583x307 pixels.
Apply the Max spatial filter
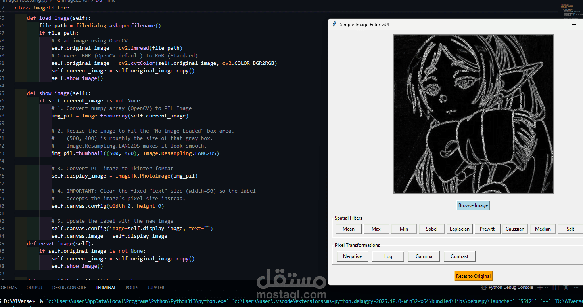pos(376,229)
